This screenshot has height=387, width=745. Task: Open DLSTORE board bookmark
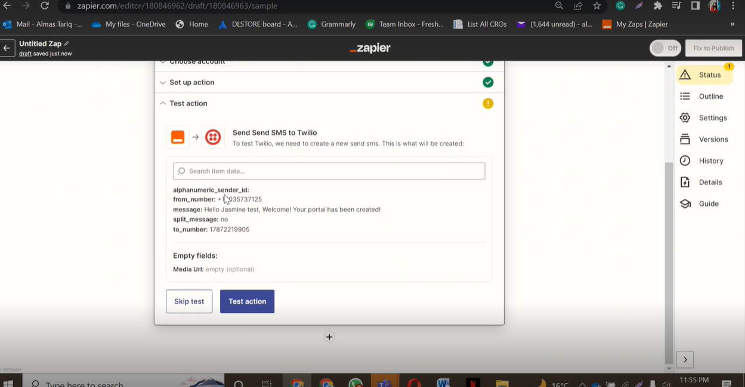pyautogui.click(x=258, y=24)
